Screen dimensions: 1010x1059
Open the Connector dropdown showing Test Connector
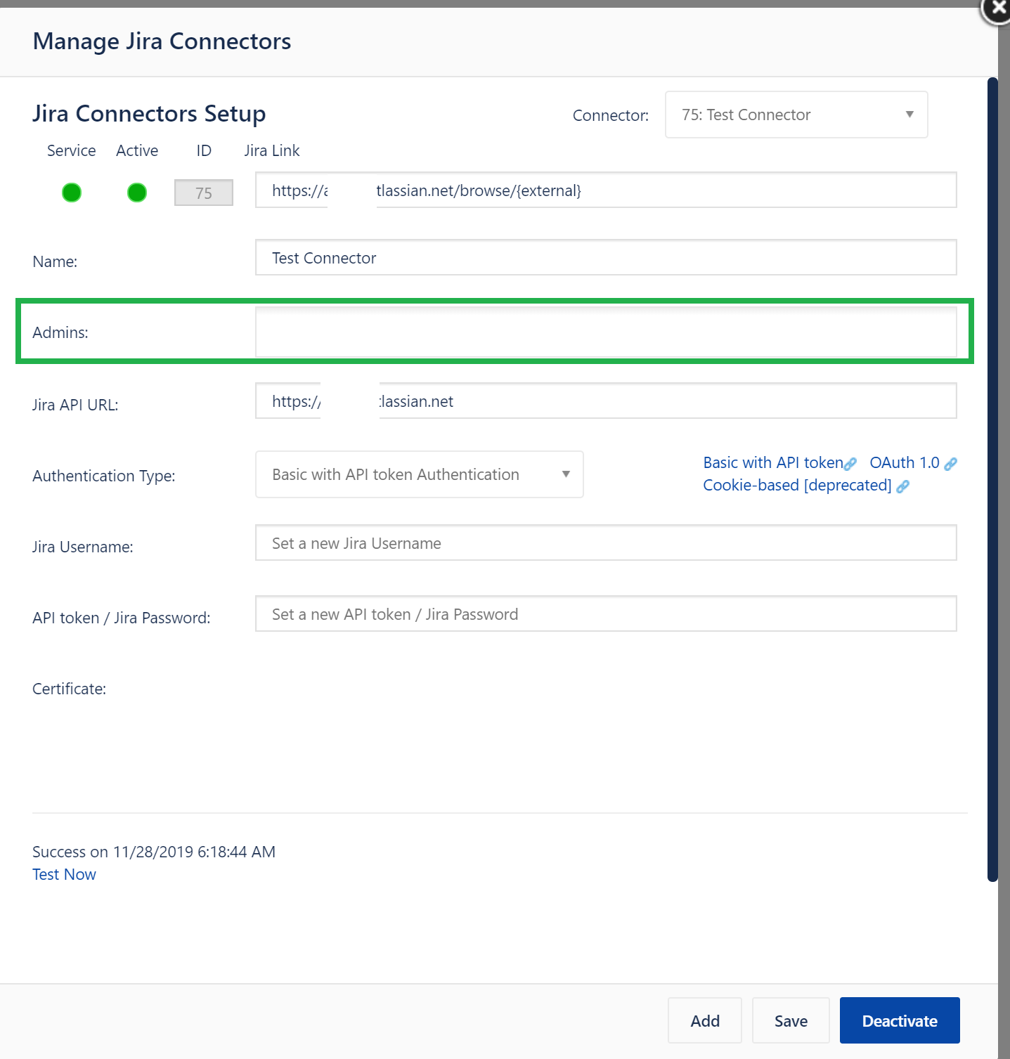click(796, 115)
